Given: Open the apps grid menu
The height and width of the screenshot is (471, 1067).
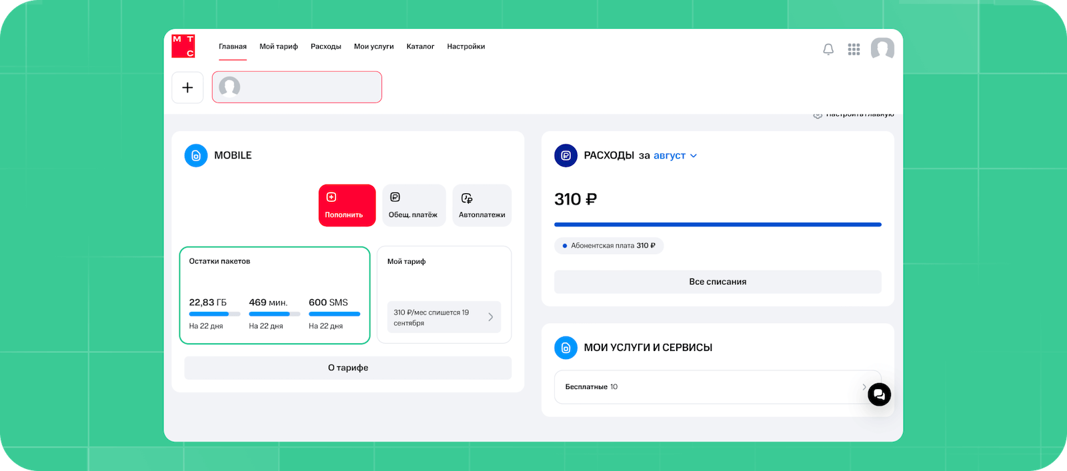Looking at the screenshot, I should [x=854, y=49].
